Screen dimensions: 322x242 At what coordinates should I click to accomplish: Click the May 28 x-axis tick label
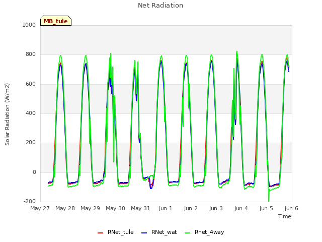click(x=65, y=208)
